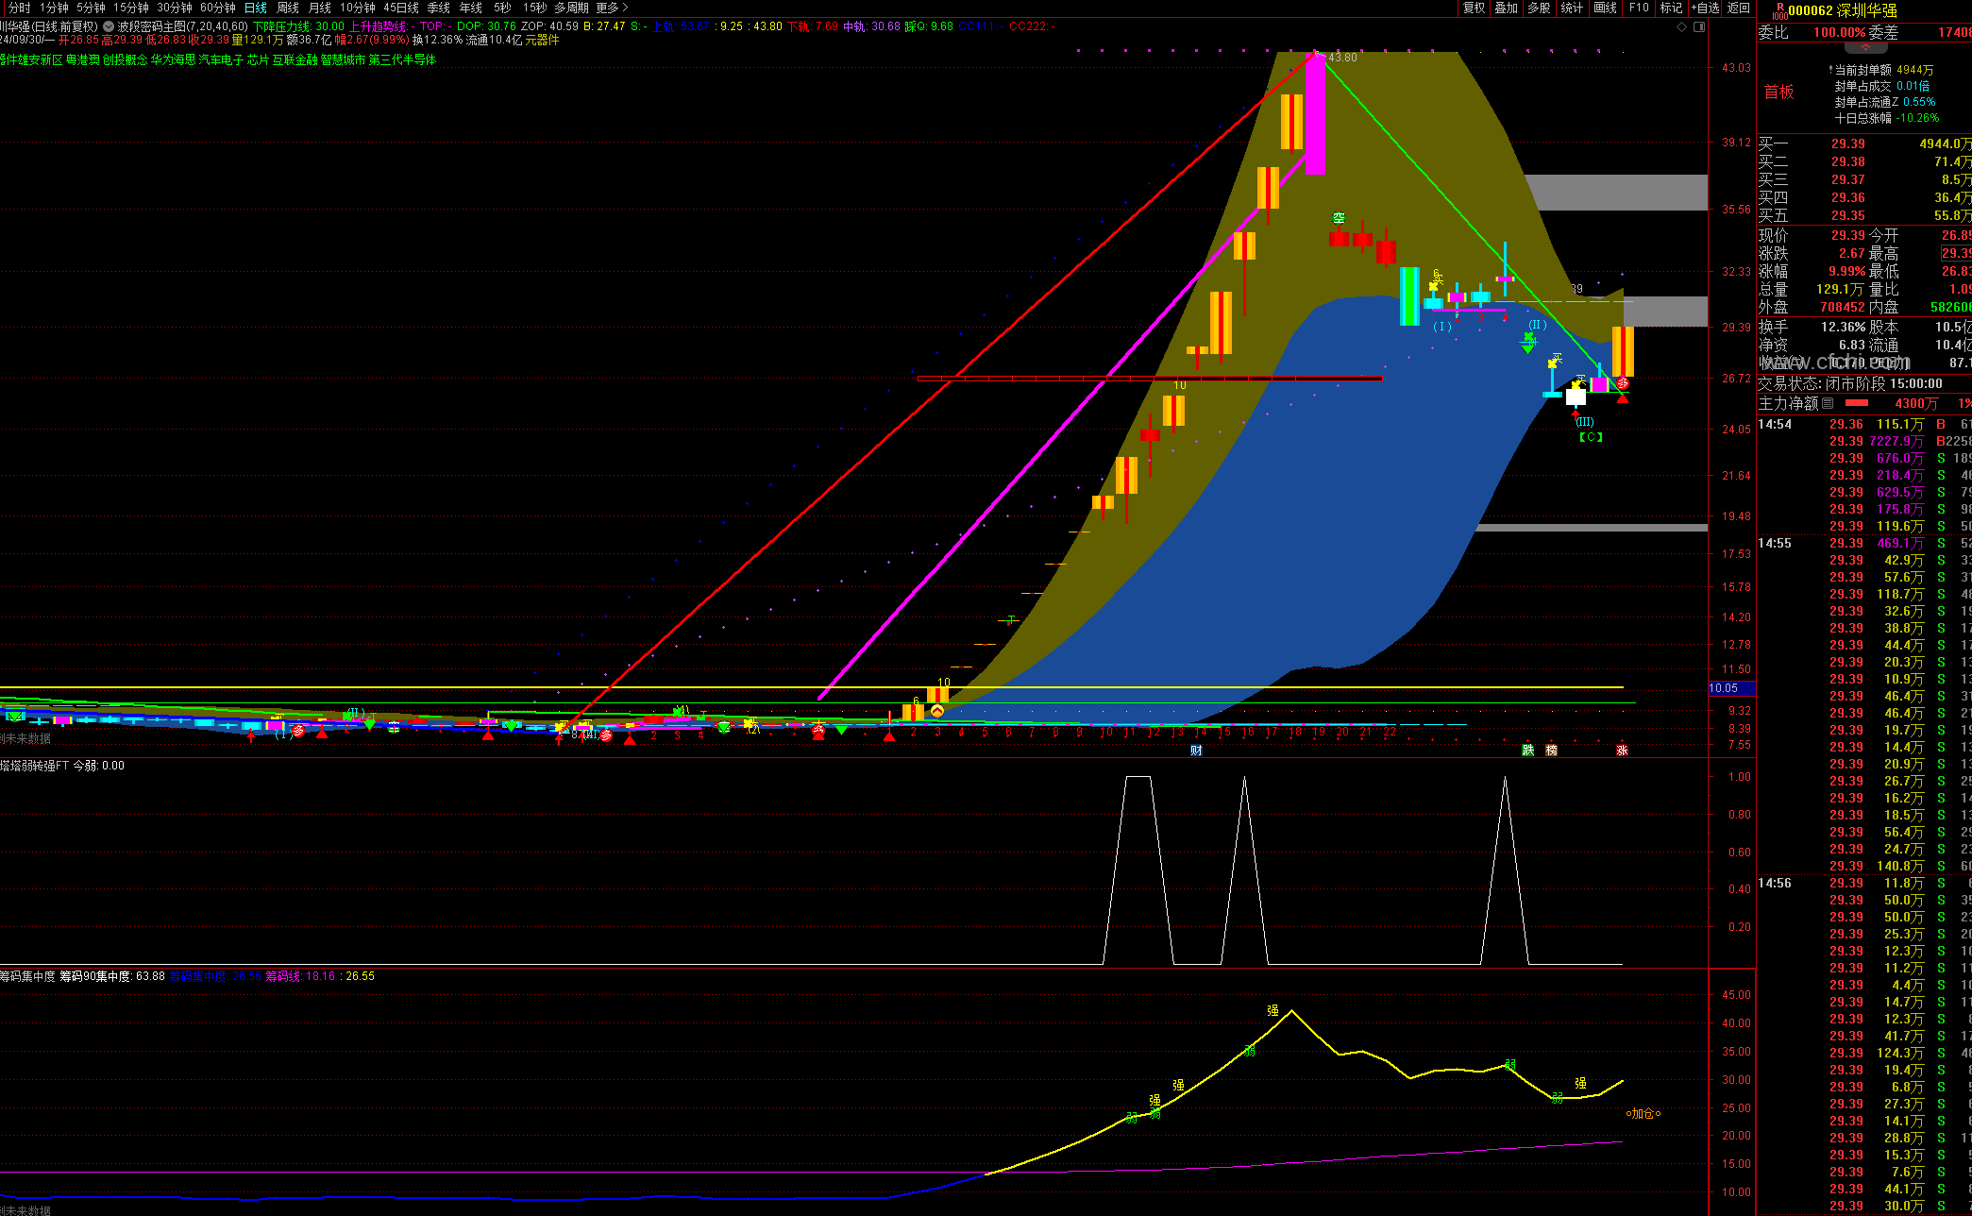Add stock via +自选 button
The image size is (1972, 1216).
(1705, 8)
